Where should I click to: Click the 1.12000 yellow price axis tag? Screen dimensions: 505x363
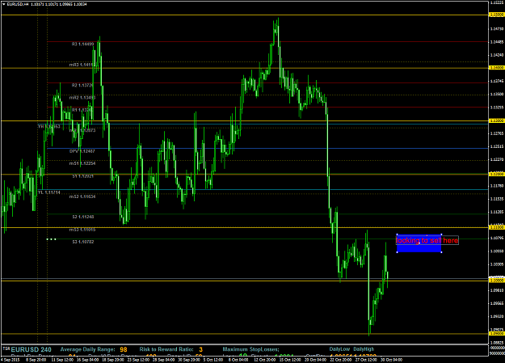click(496, 174)
